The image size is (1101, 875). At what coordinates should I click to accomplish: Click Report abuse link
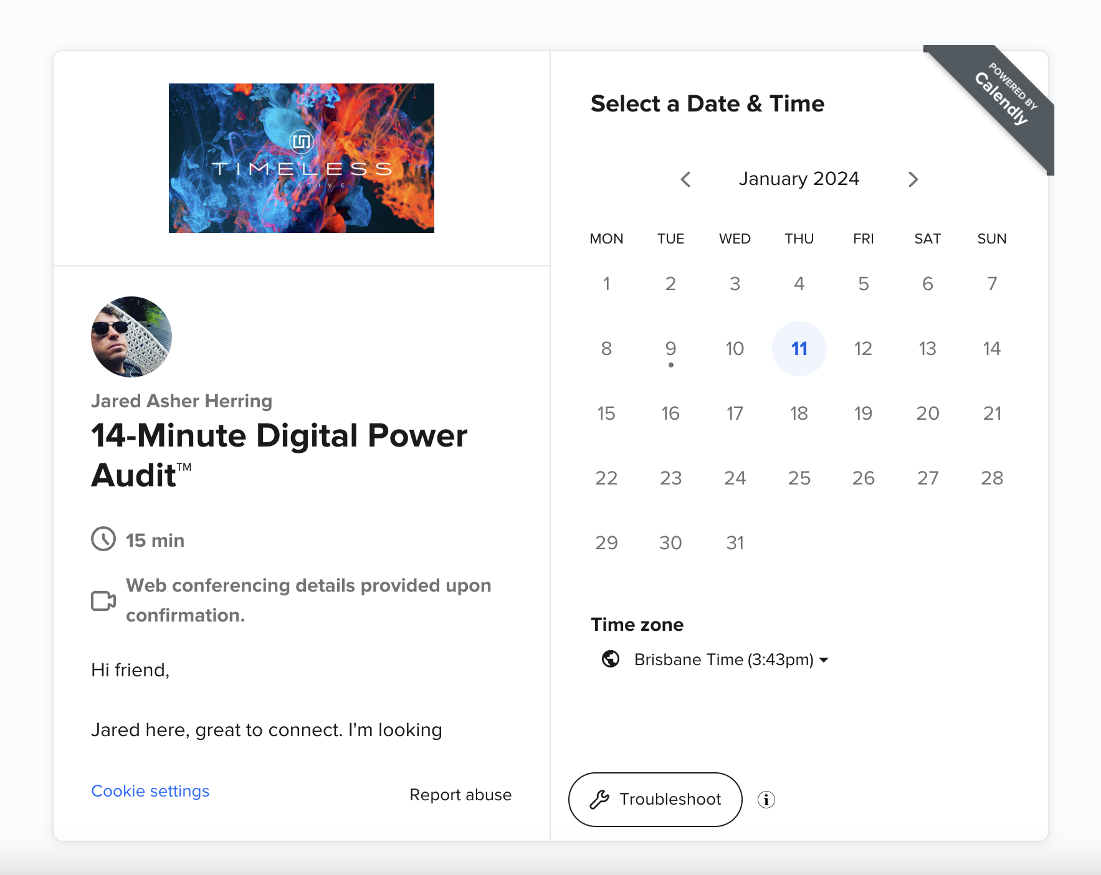(460, 795)
